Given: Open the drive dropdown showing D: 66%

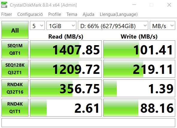Looking at the screenshot, I should coord(113,25).
